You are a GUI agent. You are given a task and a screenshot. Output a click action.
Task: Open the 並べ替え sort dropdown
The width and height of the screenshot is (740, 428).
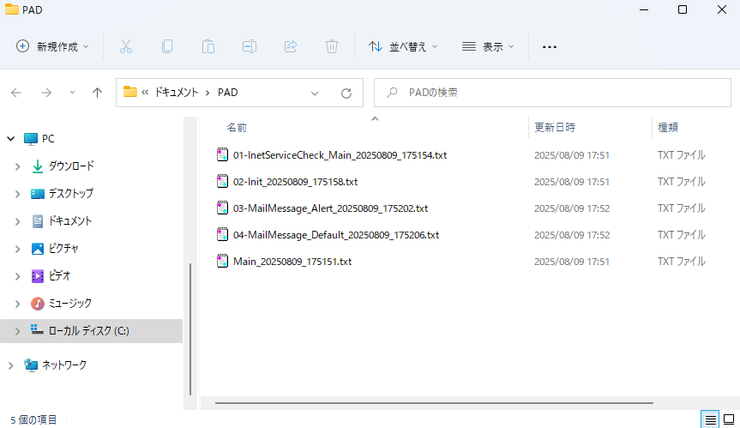tap(404, 46)
